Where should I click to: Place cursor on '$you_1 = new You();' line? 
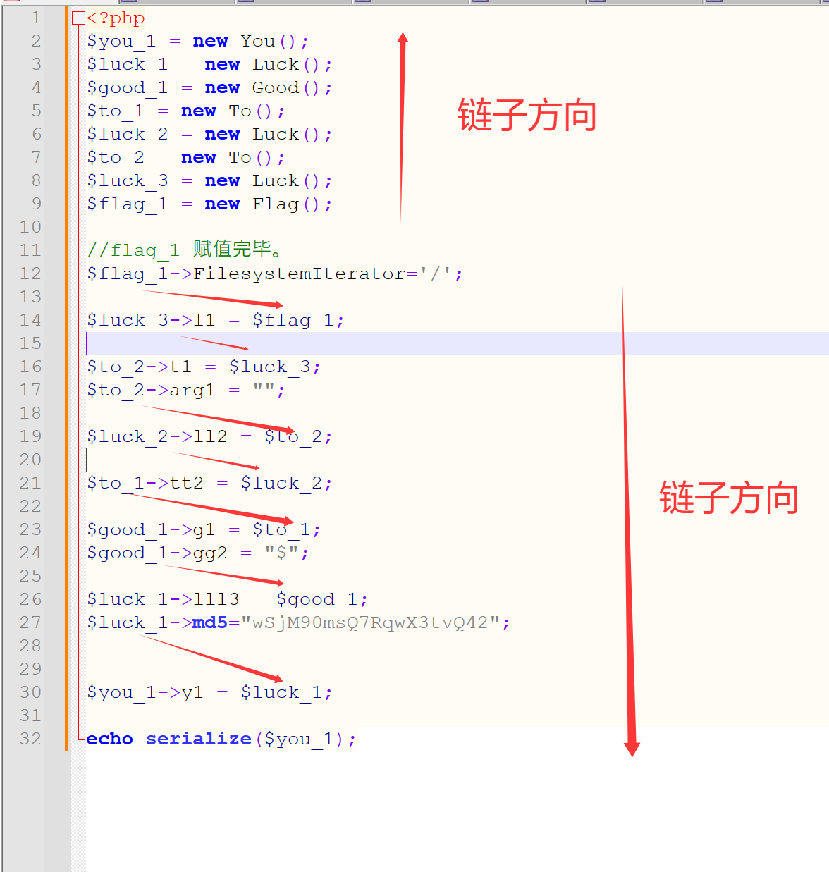tap(198, 42)
